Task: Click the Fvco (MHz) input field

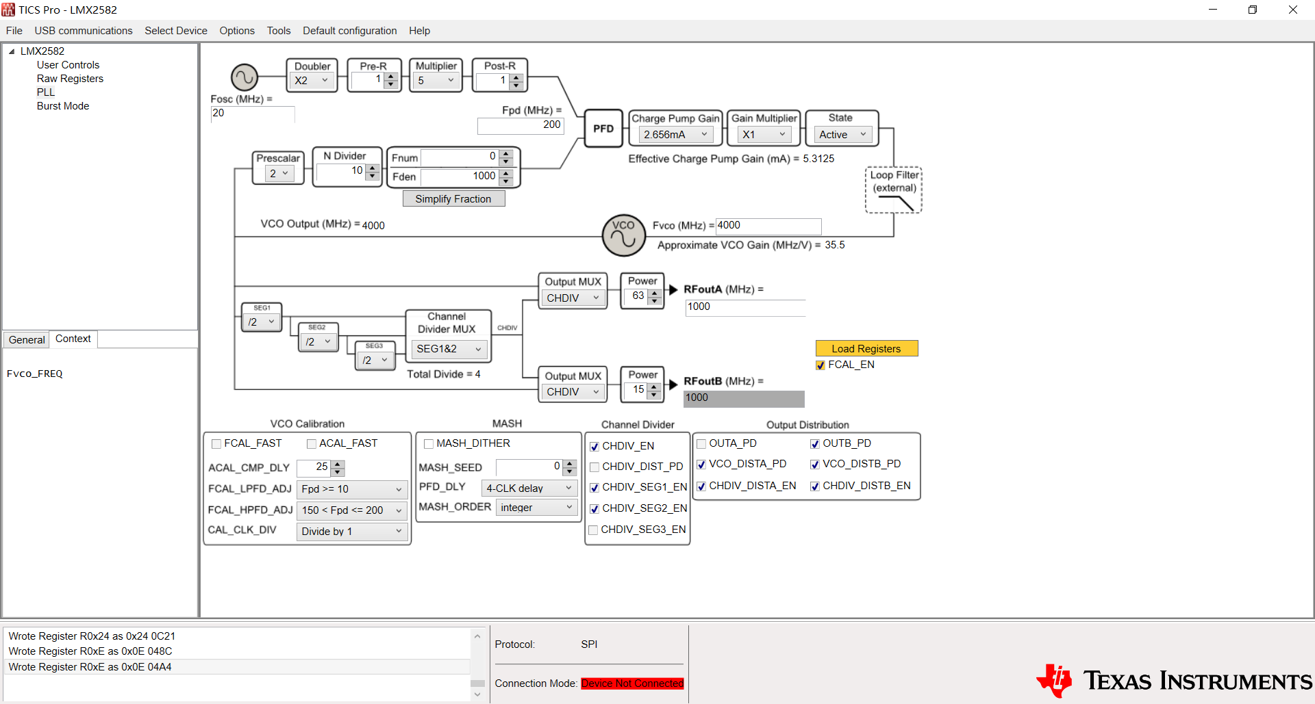Action: (x=768, y=226)
